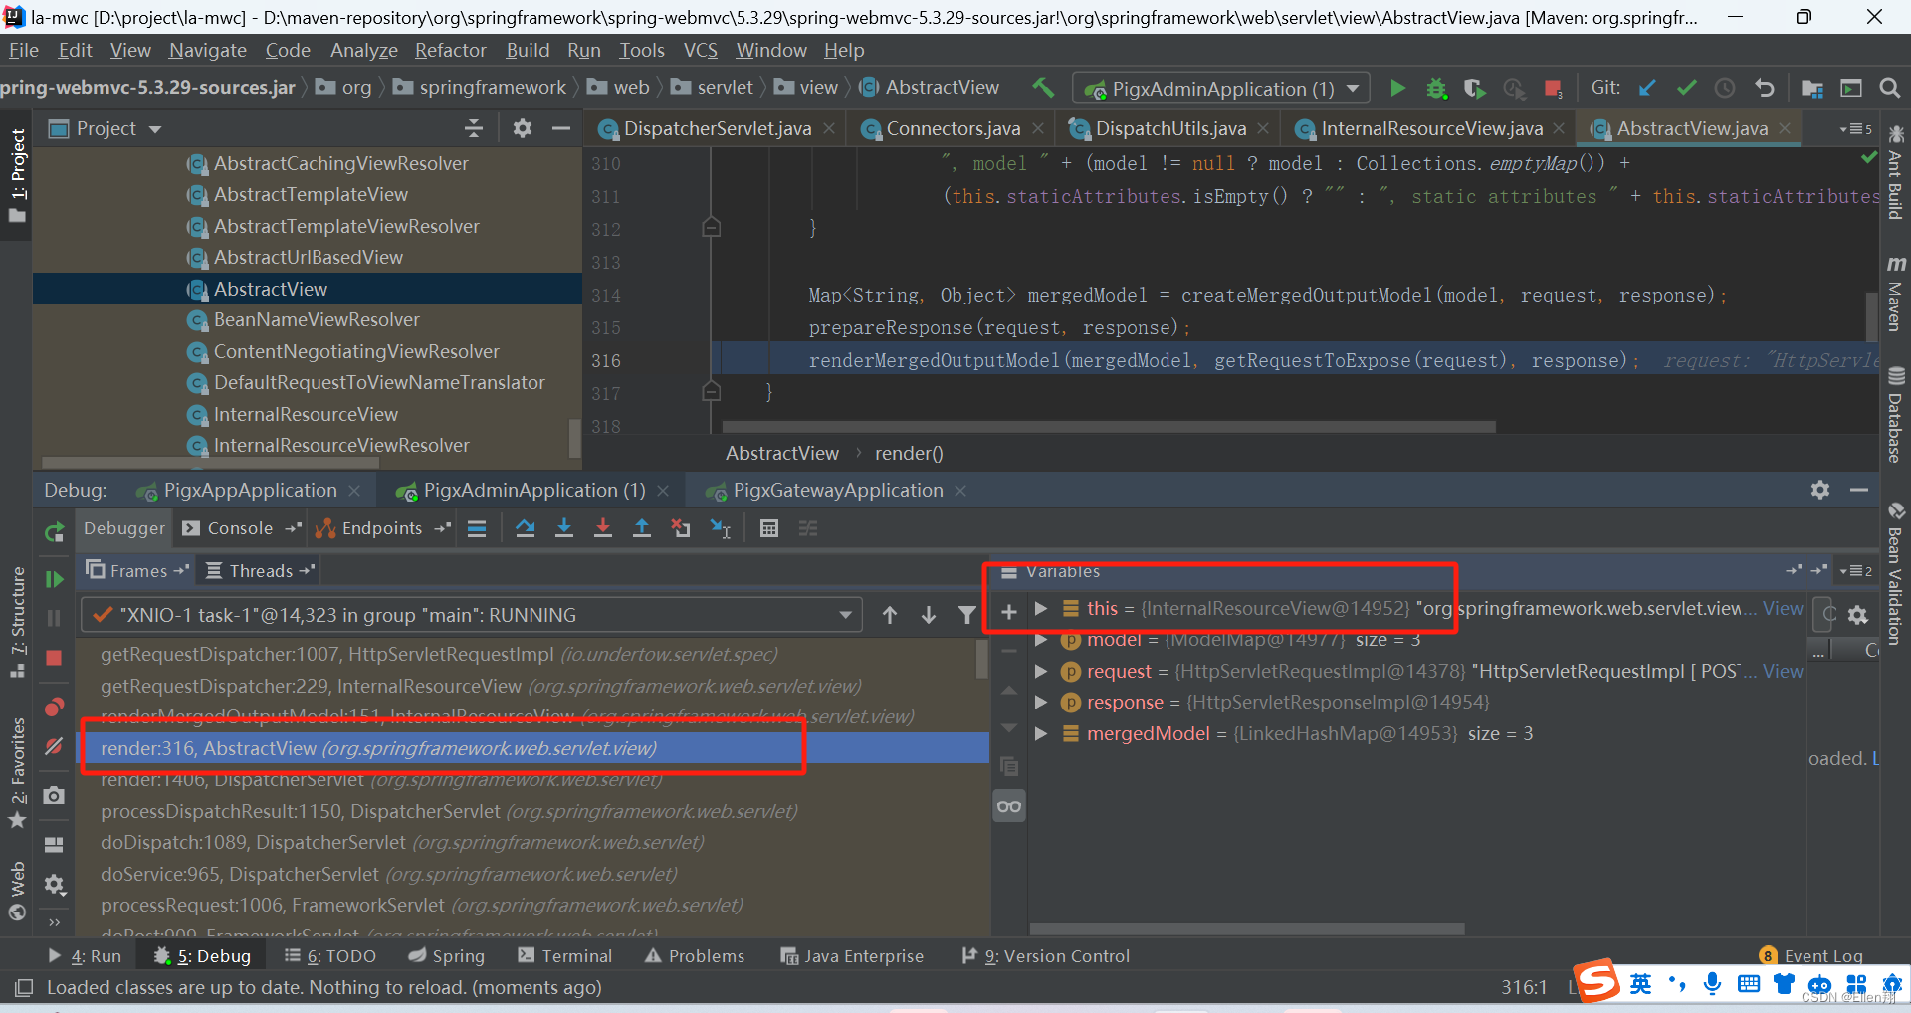
Task: Collapse code fold marker at line 312
Action: click(x=711, y=228)
